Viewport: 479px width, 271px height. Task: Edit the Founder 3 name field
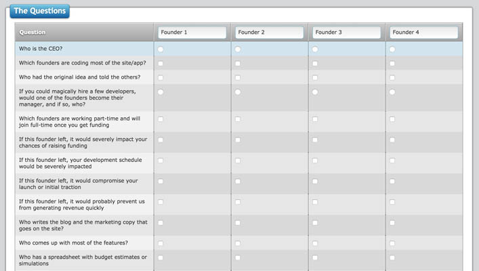click(347, 33)
